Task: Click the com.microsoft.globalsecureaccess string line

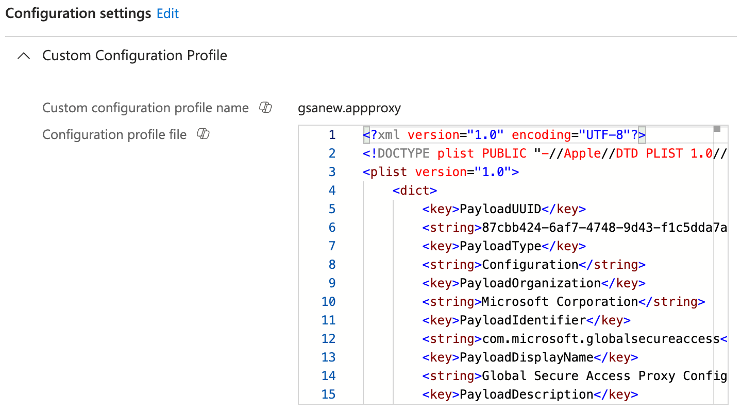Action: pos(574,339)
